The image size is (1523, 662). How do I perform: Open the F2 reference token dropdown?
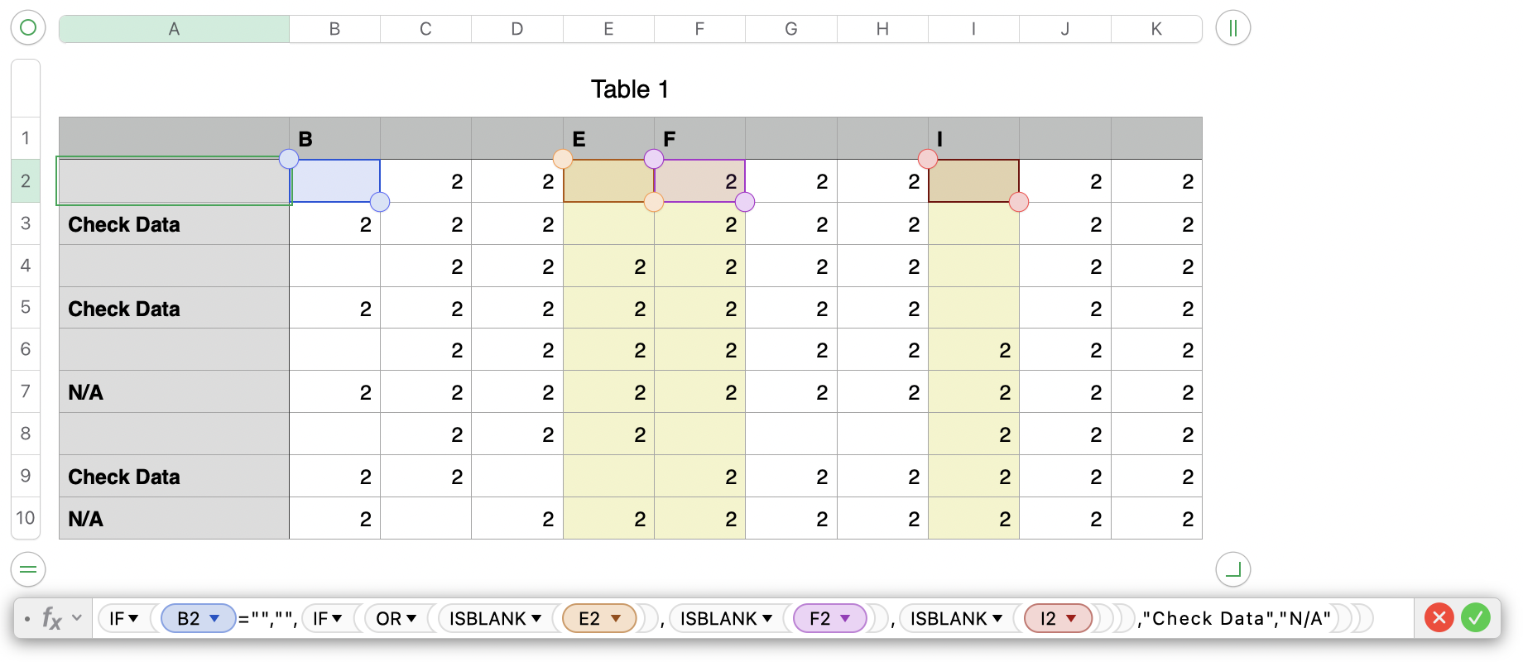point(845,618)
